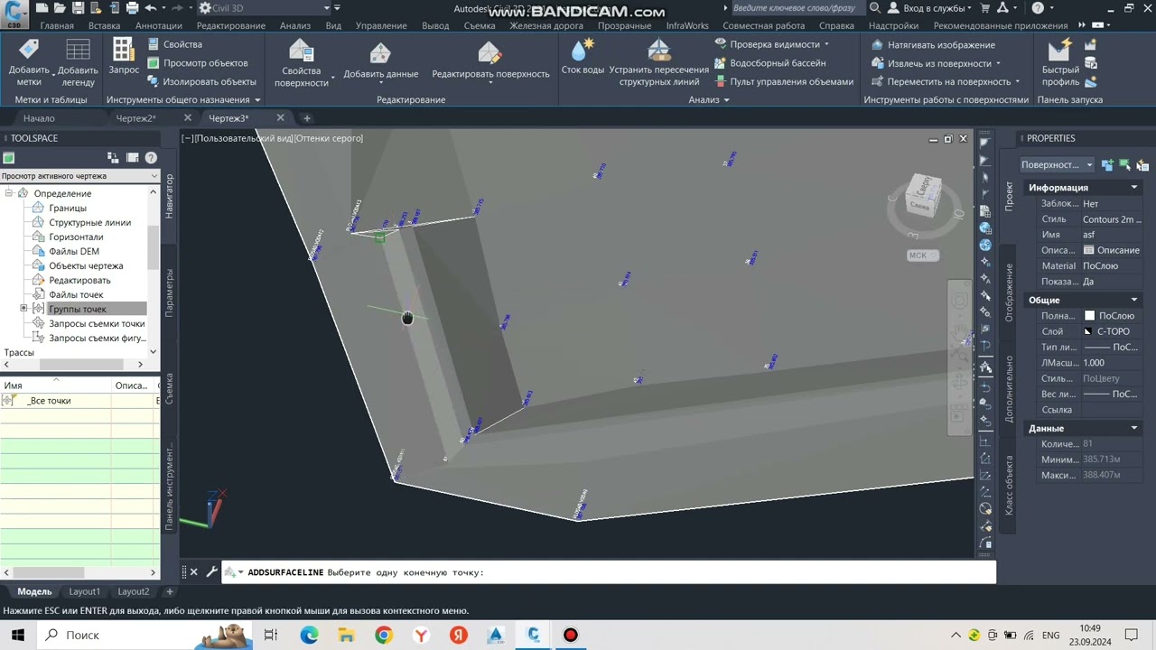The width and height of the screenshot is (1156, 650).
Task: Open the Съемка ribbon tab
Action: point(480,25)
